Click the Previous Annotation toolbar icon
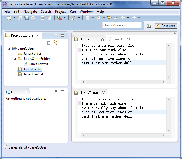 [98, 18]
